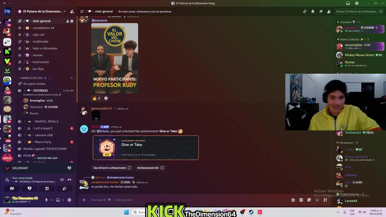This screenshot has width=386, height=217.
Task: Toggle noise suppression waveform icon
Action: click(x=62, y=180)
